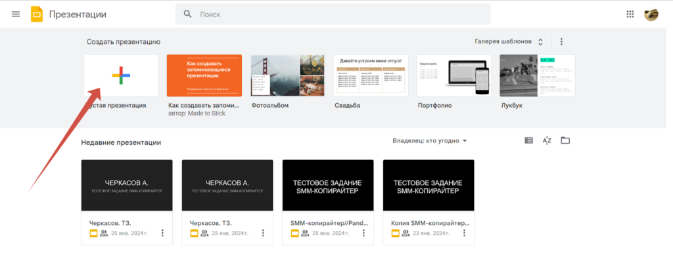Click the Недавние презентации heading
Viewport: 673px width, 265px height.
[121, 142]
